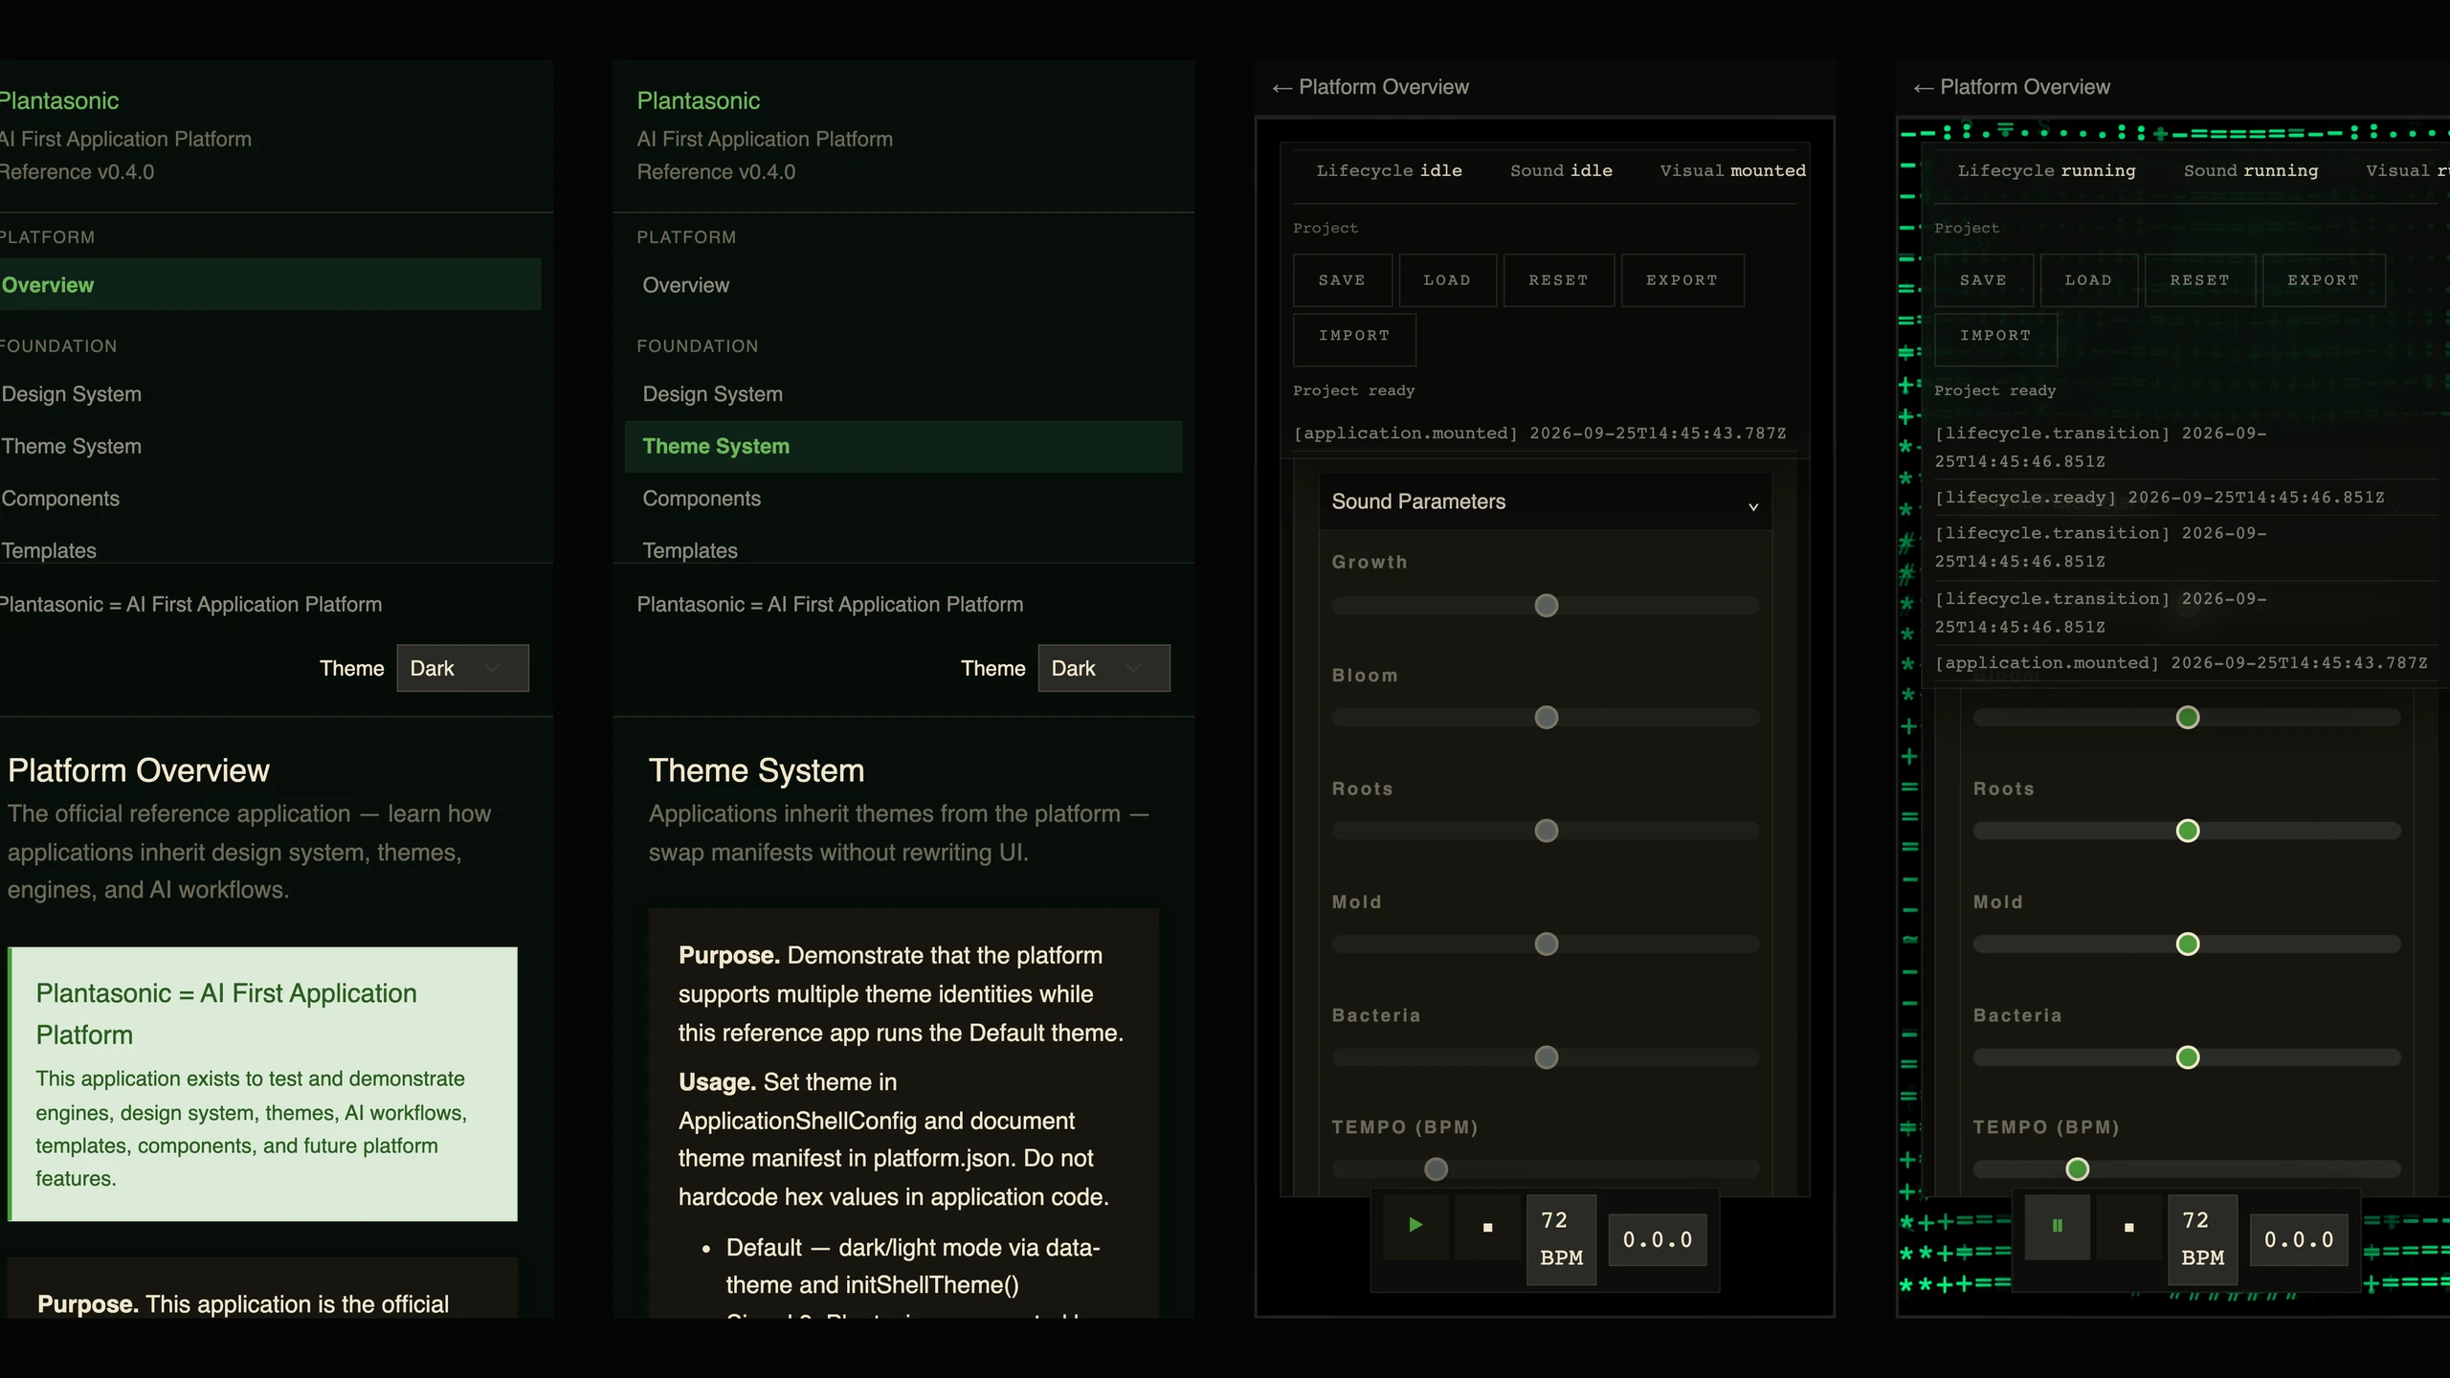Click the 72 BPM readout in the idle panel
The width and height of the screenshot is (2450, 1378).
tap(1561, 1239)
